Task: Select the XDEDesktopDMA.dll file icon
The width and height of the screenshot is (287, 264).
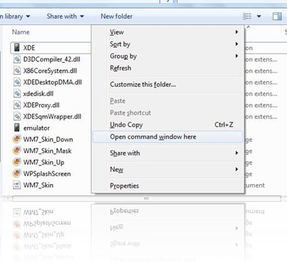Action: (17, 82)
